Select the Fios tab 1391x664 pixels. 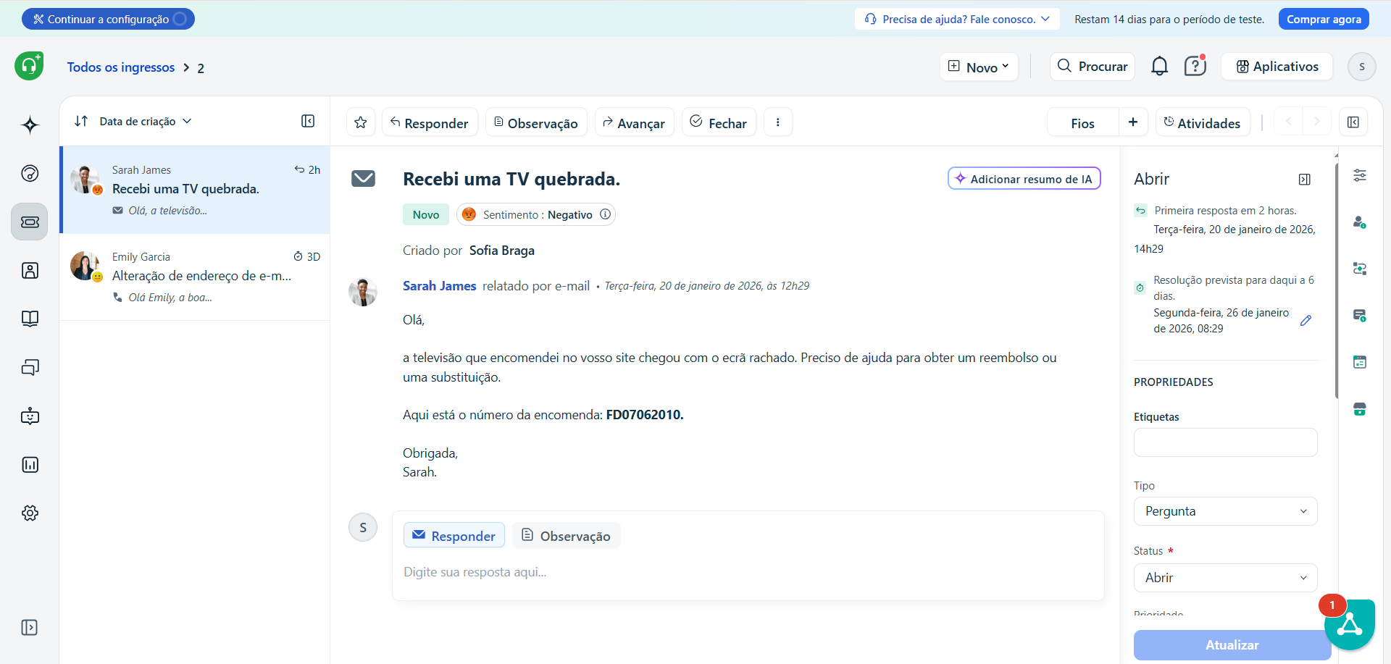tap(1082, 122)
